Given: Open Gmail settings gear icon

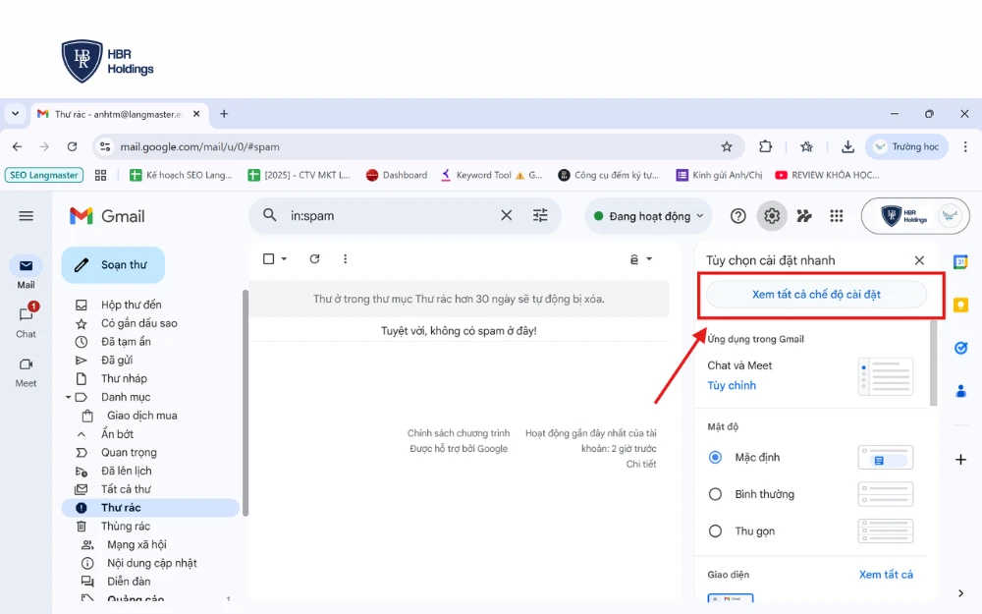Looking at the screenshot, I should point(772,216).
